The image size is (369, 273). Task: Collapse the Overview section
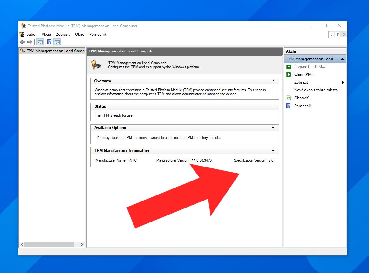(x=273, y=81)
